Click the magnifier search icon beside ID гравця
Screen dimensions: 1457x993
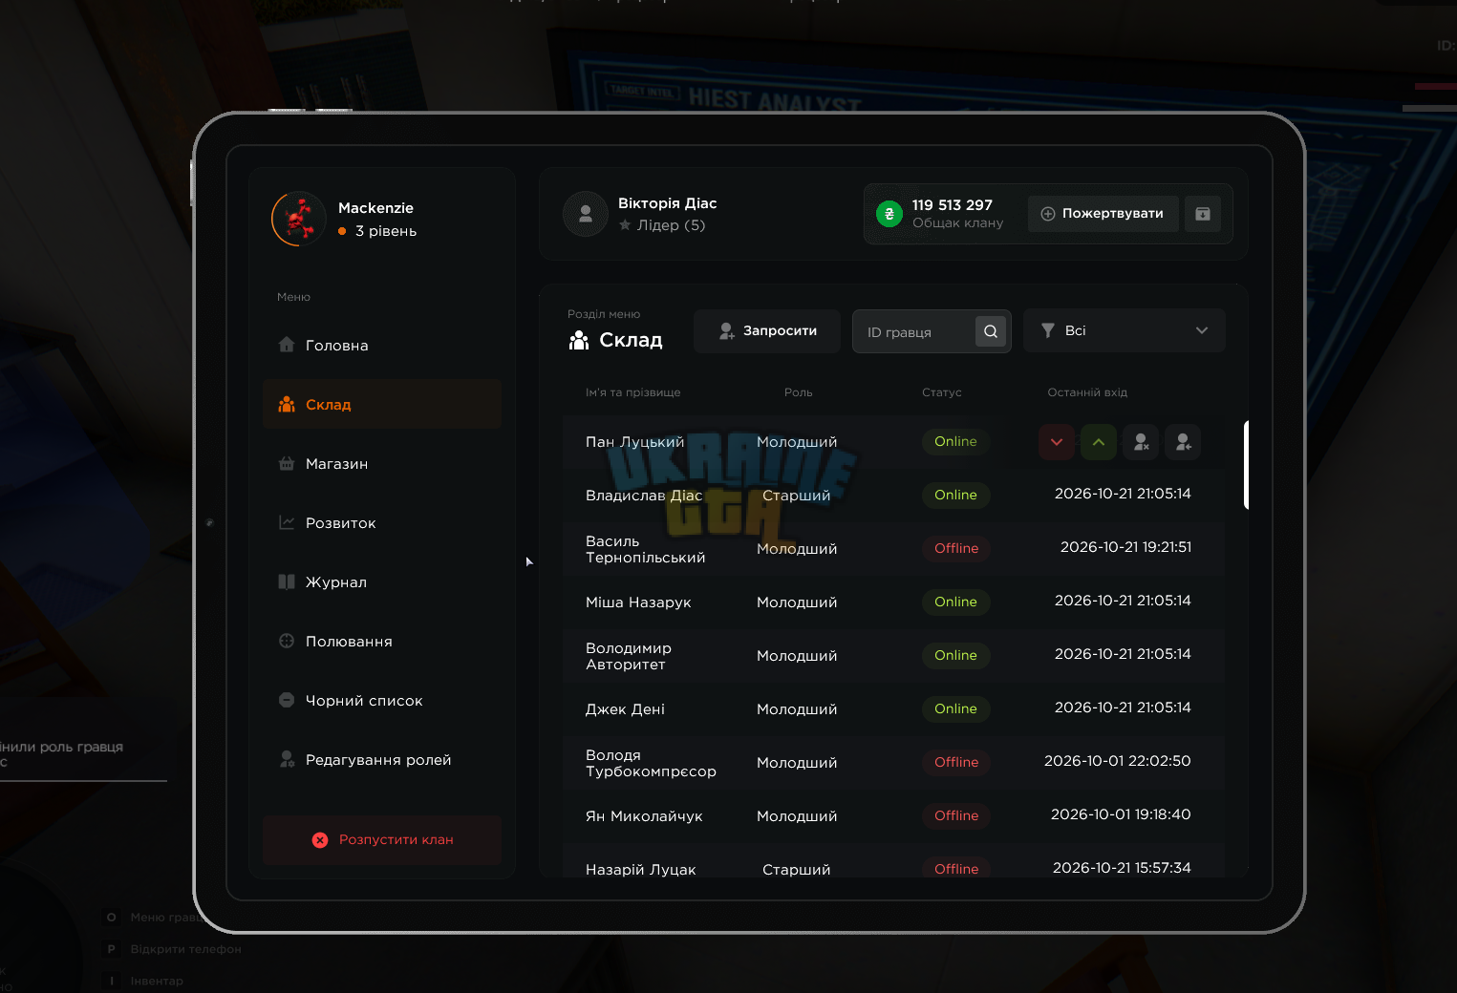(x=991, y=331)
